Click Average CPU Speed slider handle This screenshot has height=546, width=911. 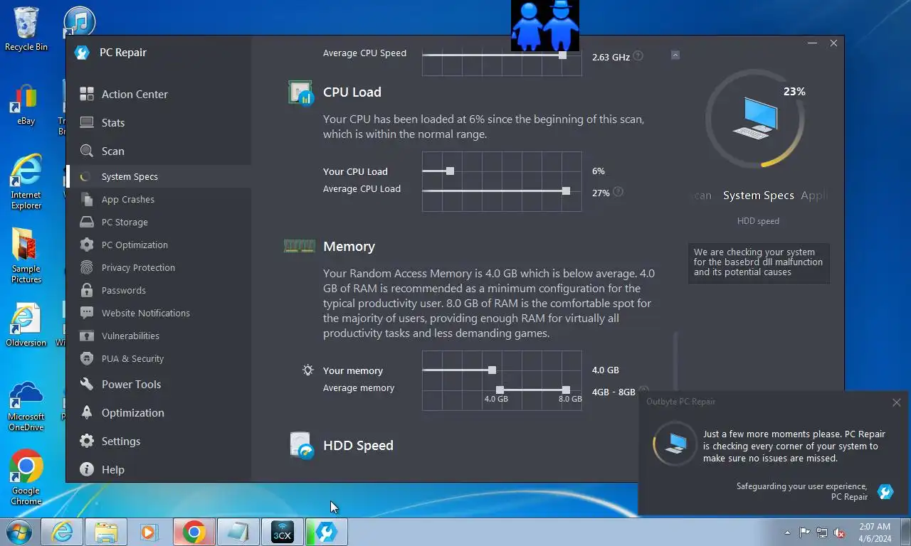[562, 55]
